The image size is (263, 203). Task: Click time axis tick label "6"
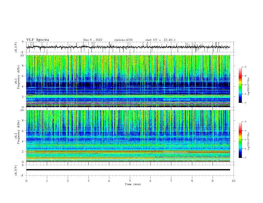[x=150, y=181]
